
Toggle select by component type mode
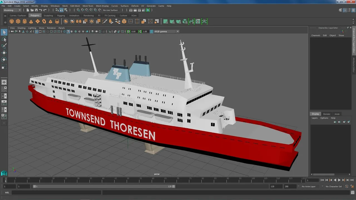(x=66, y=10)
